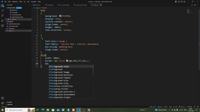The image size is (200, 112).
Task: Choose backface-visibility suggestion
Action: 71,86
